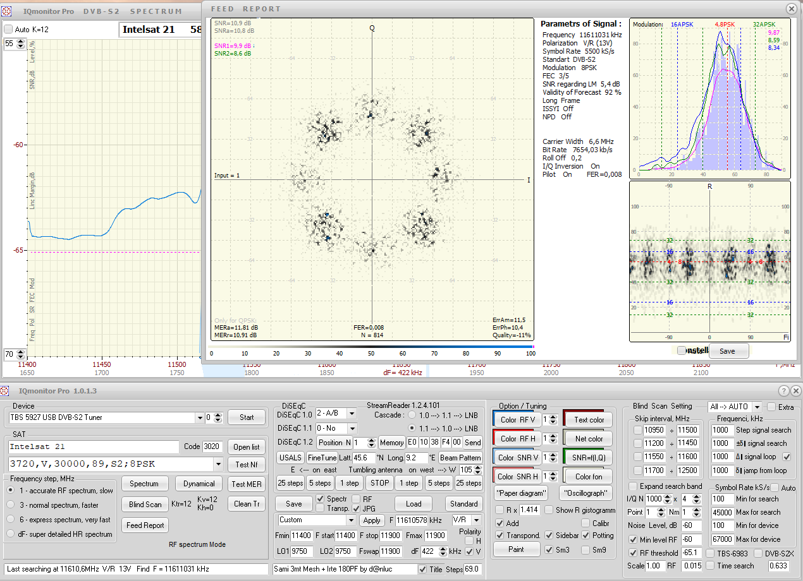The image size is (803, 581).
Task: Adjust the top level 55 stepper
Action: 20,44
